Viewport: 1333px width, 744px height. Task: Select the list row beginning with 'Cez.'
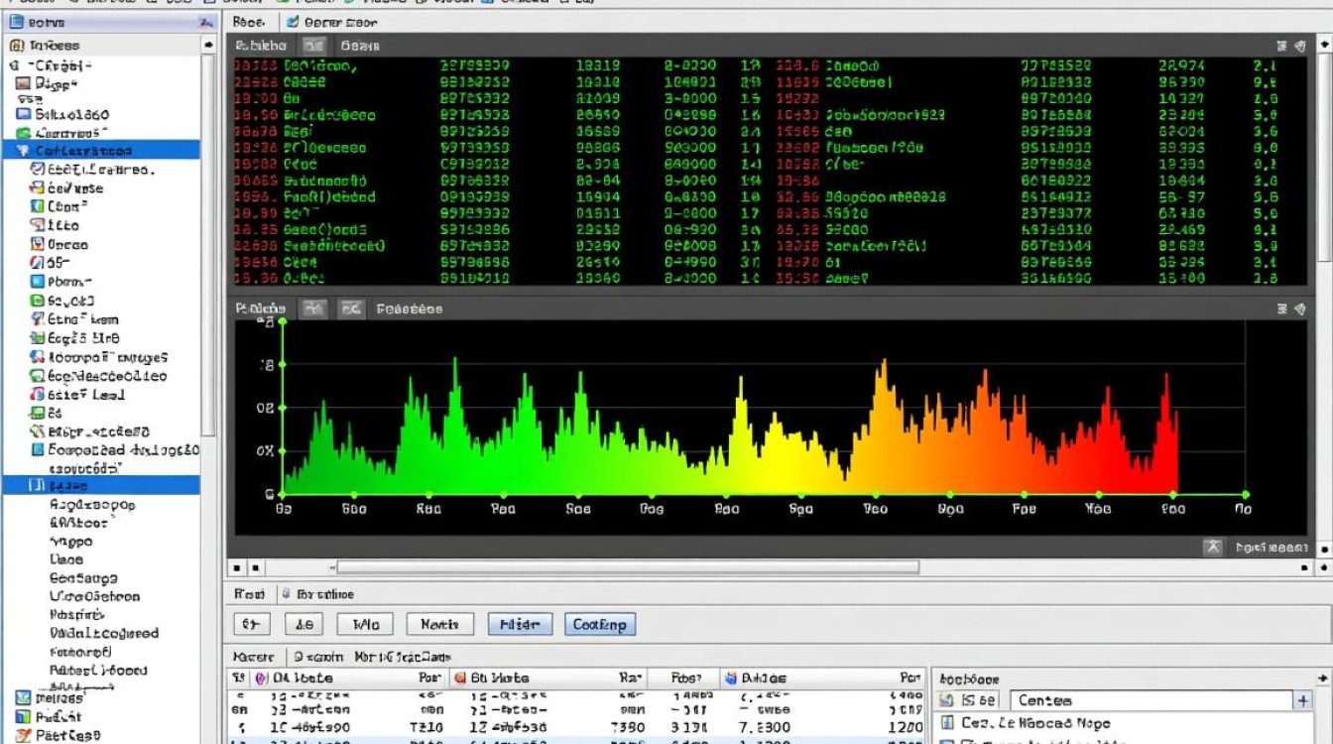pos(1121,723)
